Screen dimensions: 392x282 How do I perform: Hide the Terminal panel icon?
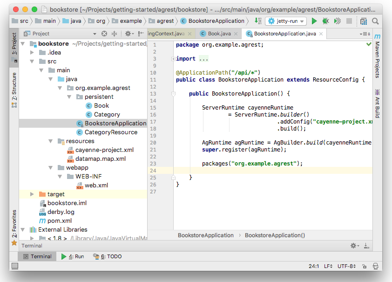pyautogui.click(x=366, y=246)
